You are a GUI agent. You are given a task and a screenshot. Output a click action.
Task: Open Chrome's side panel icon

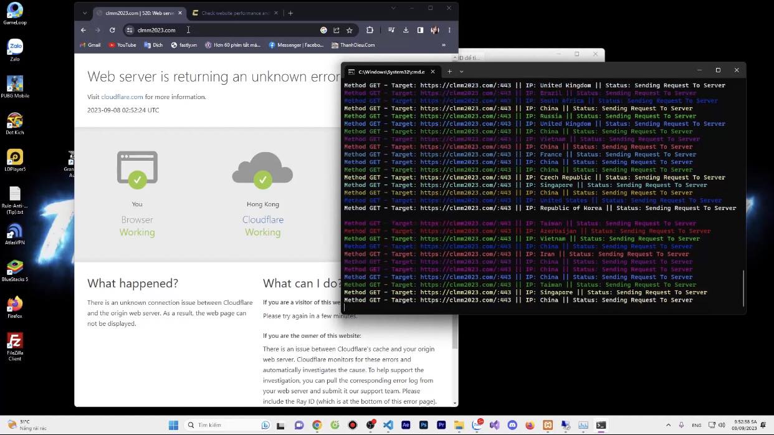[x=421, y=30]
